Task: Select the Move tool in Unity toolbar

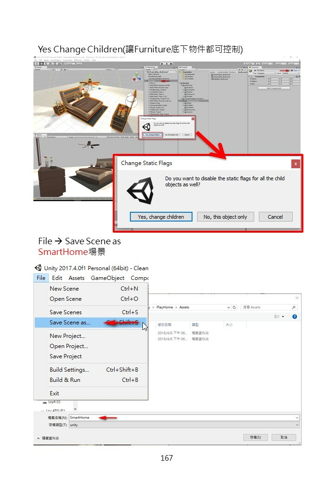Action: [x=42, y=63]
